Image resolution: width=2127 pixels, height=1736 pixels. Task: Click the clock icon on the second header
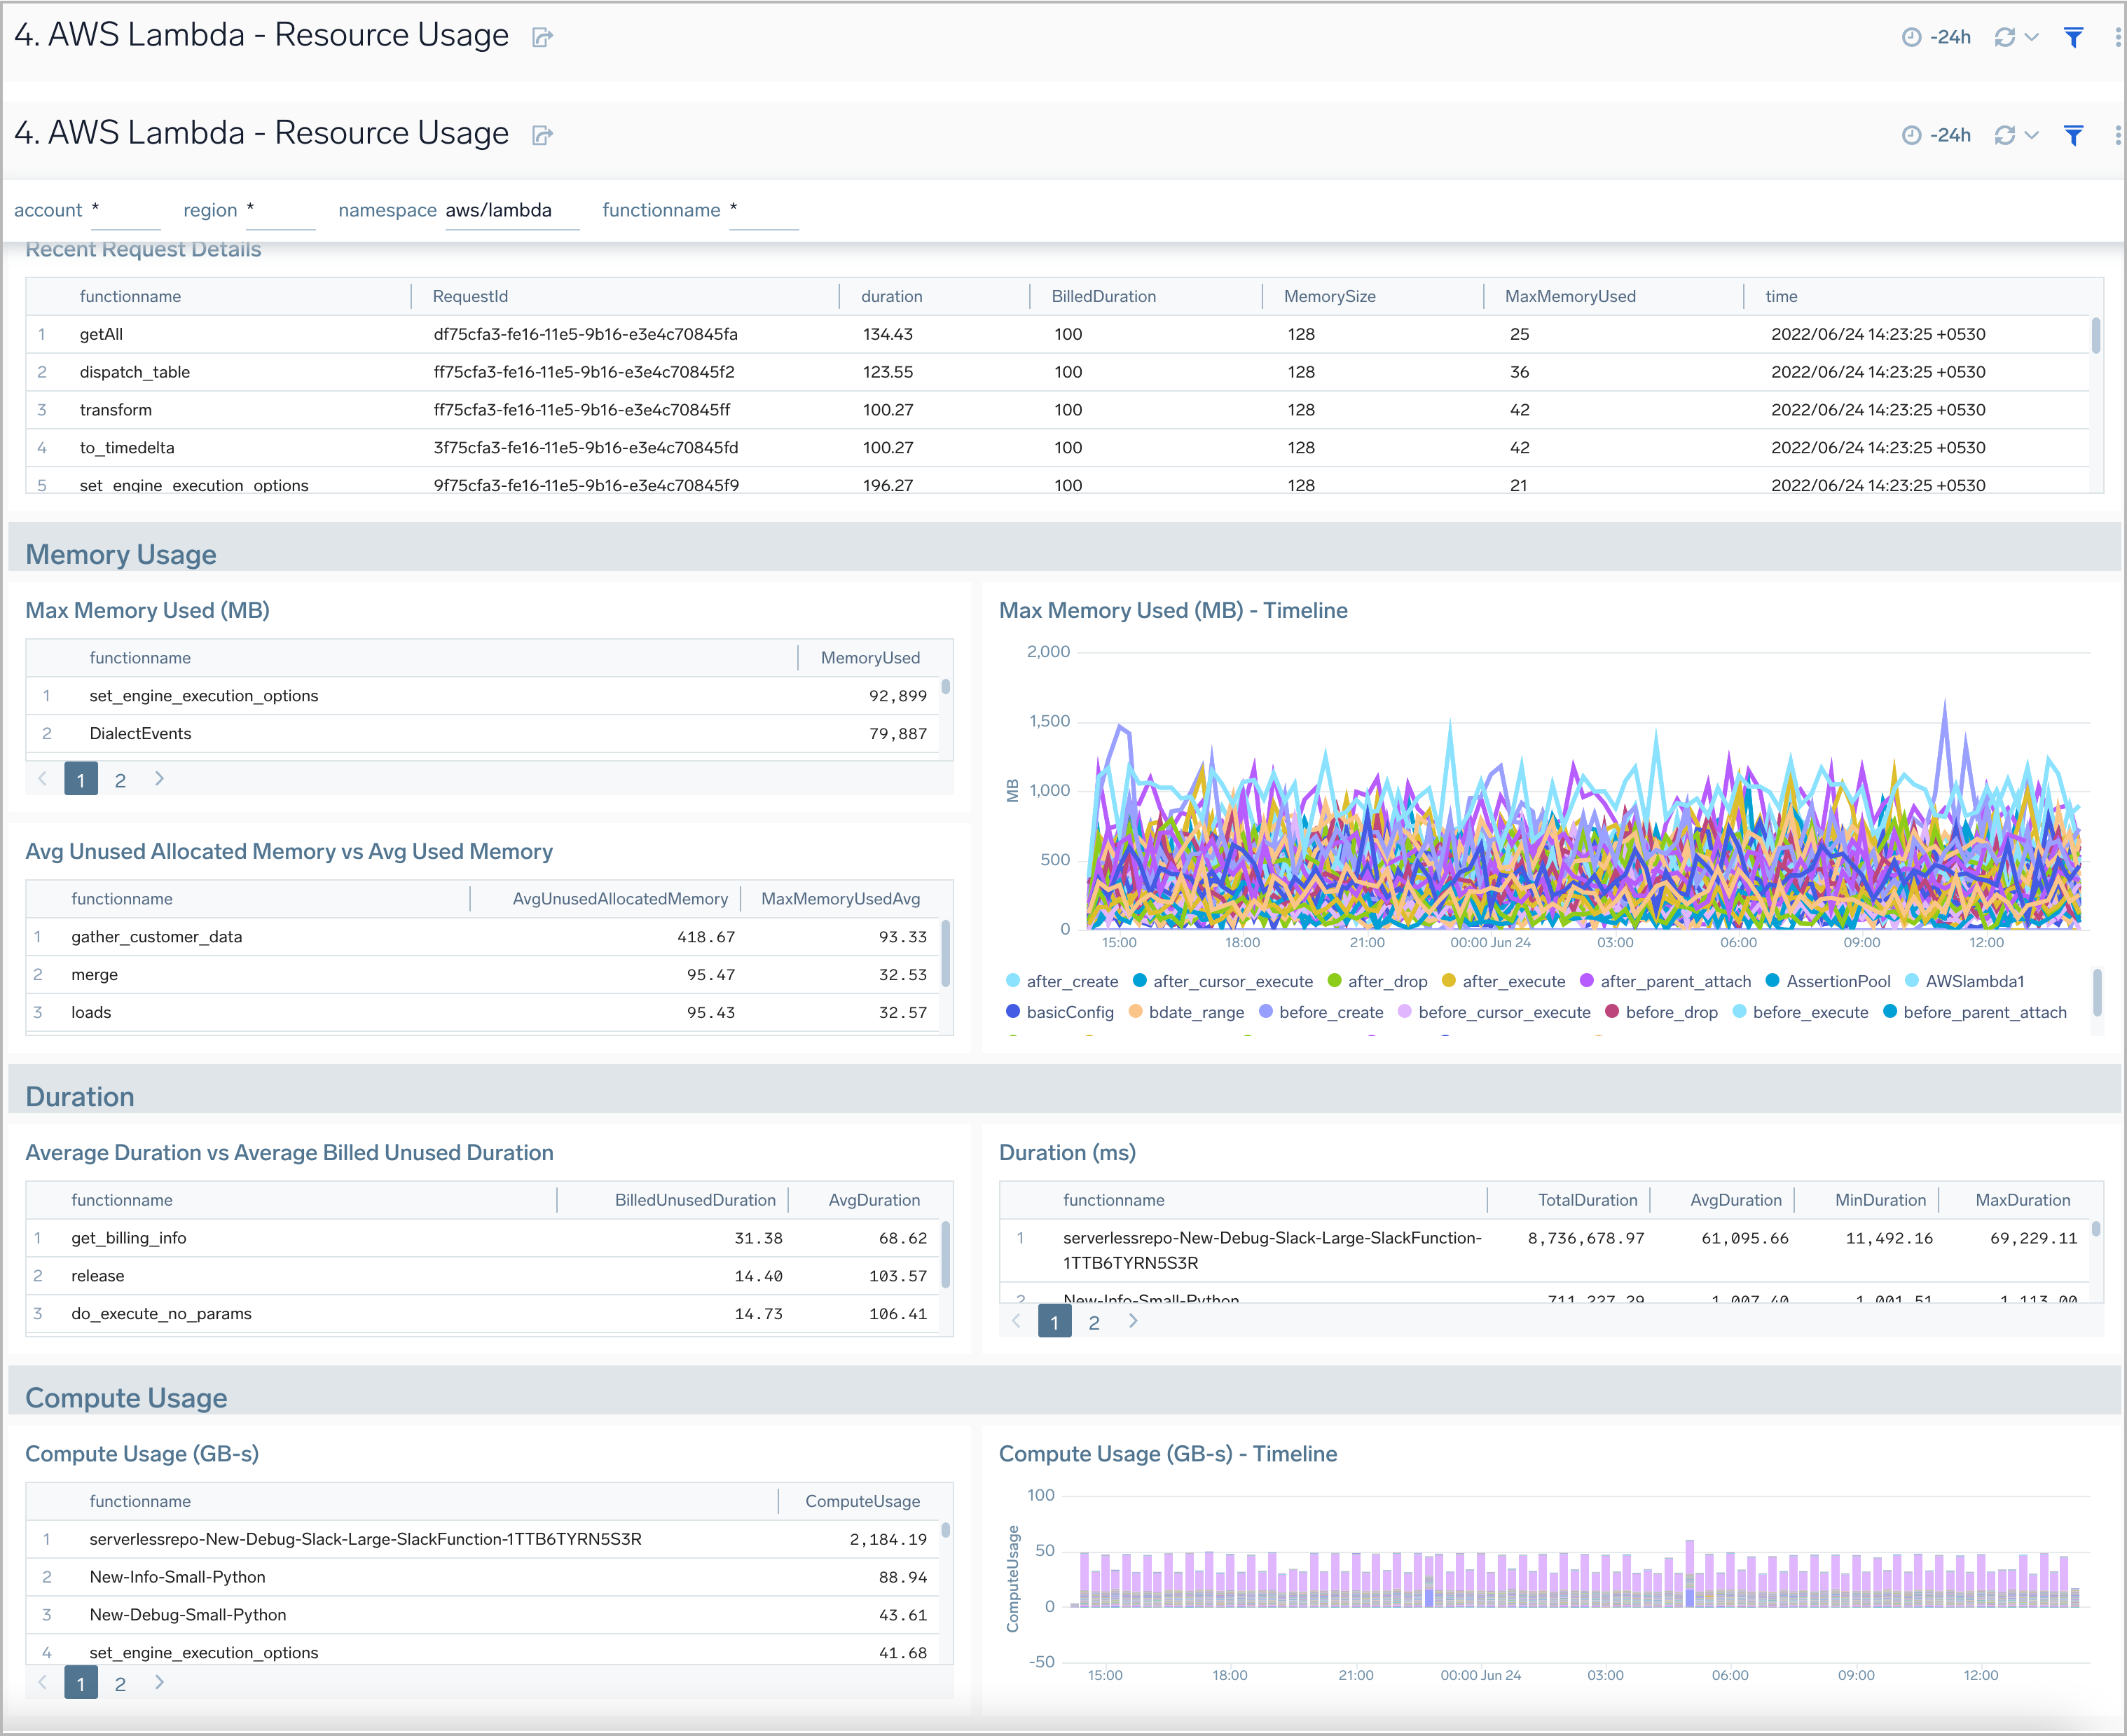click(x=1911, y=134)
